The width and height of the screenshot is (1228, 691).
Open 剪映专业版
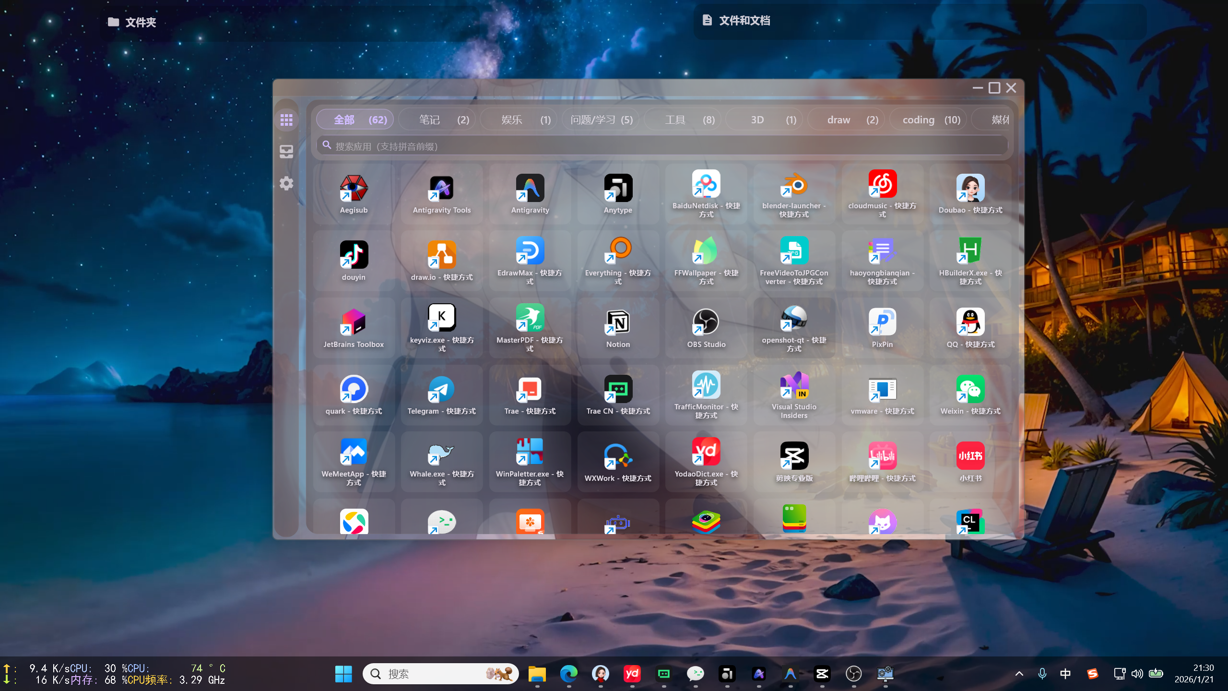pyautogui.click(x=793, y=461)
